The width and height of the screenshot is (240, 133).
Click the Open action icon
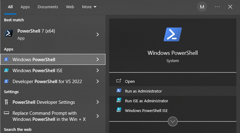[x=119, y=81]
